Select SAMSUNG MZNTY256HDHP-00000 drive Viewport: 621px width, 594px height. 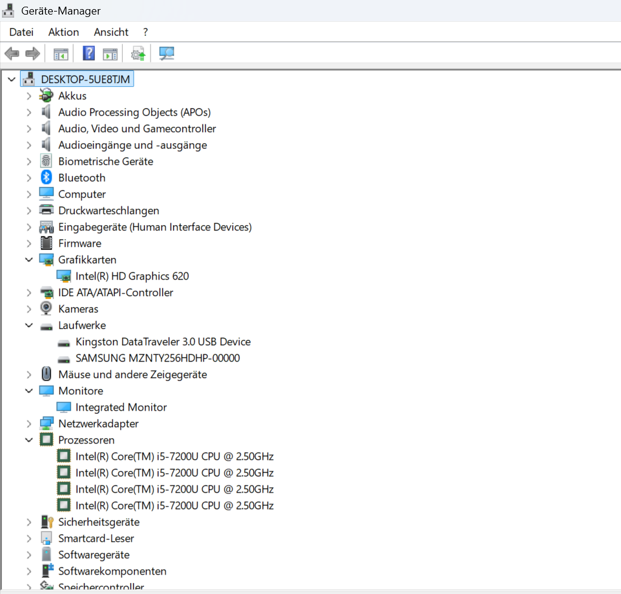point(158,358)
